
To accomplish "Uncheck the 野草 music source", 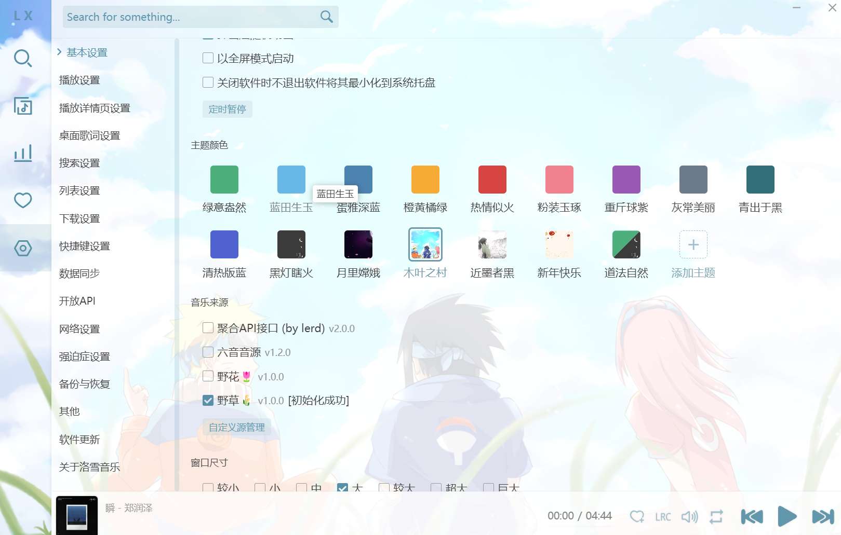I will pyautogui.click(x=208, y=401).
